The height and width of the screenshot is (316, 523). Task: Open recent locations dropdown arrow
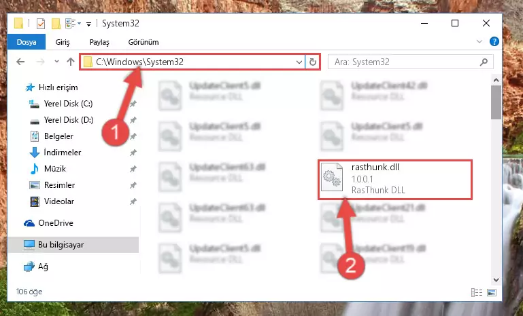[x=56, y=62]
